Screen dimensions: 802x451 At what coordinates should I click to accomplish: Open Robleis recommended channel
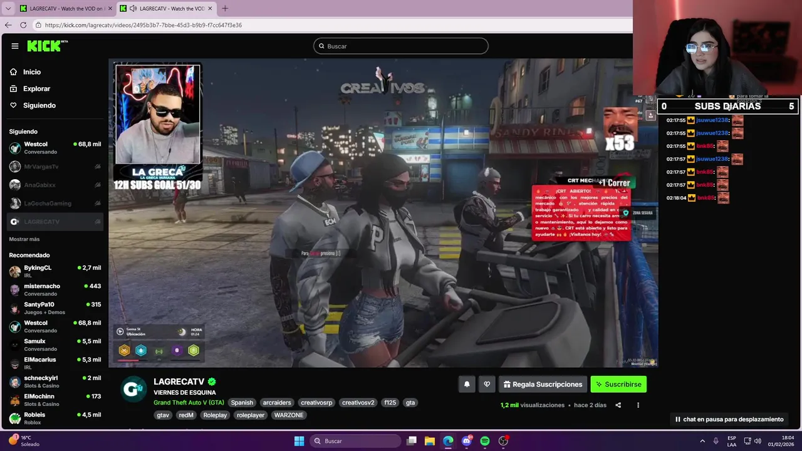coord(55,418)
